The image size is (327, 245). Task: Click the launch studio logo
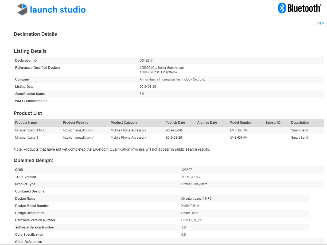tap(51, 9)
